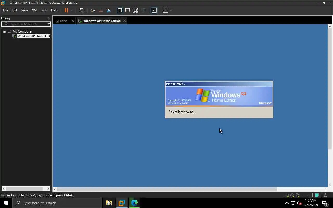Pause the virtual machine using the toolbar
Screen dimensions: 333x208
tap(66, 10)
